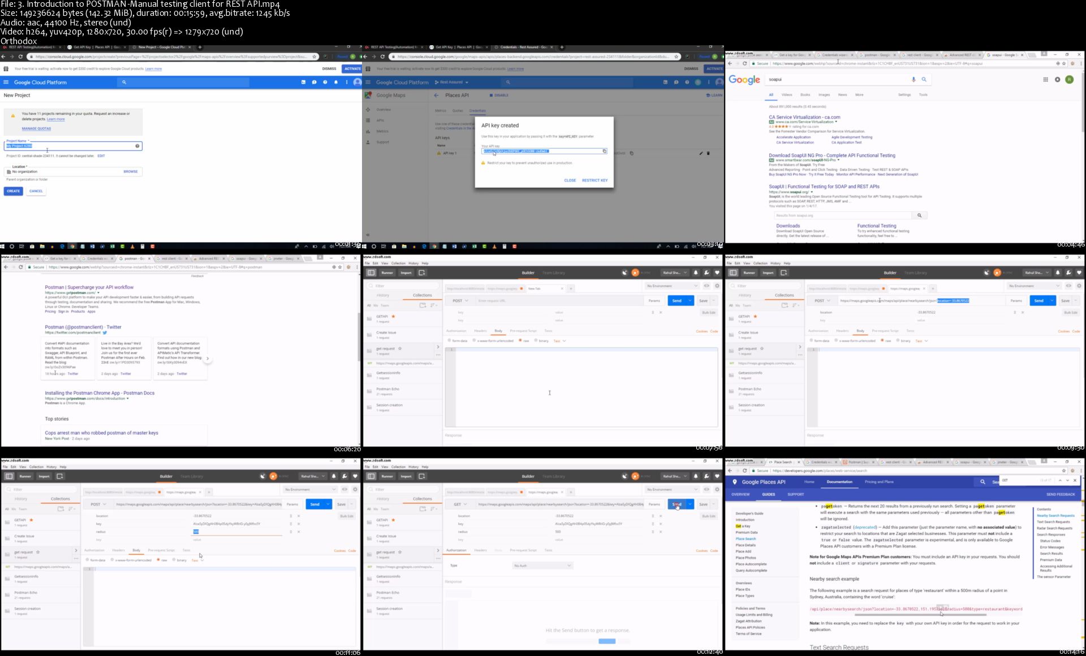The image size is (1086, 656).
Task: Select form-data radio in 00:09:30 frame
Action: (812, 340)
